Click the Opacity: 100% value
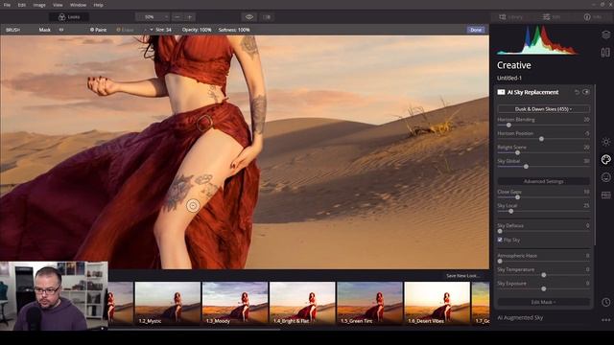 [x=197, y=30]
